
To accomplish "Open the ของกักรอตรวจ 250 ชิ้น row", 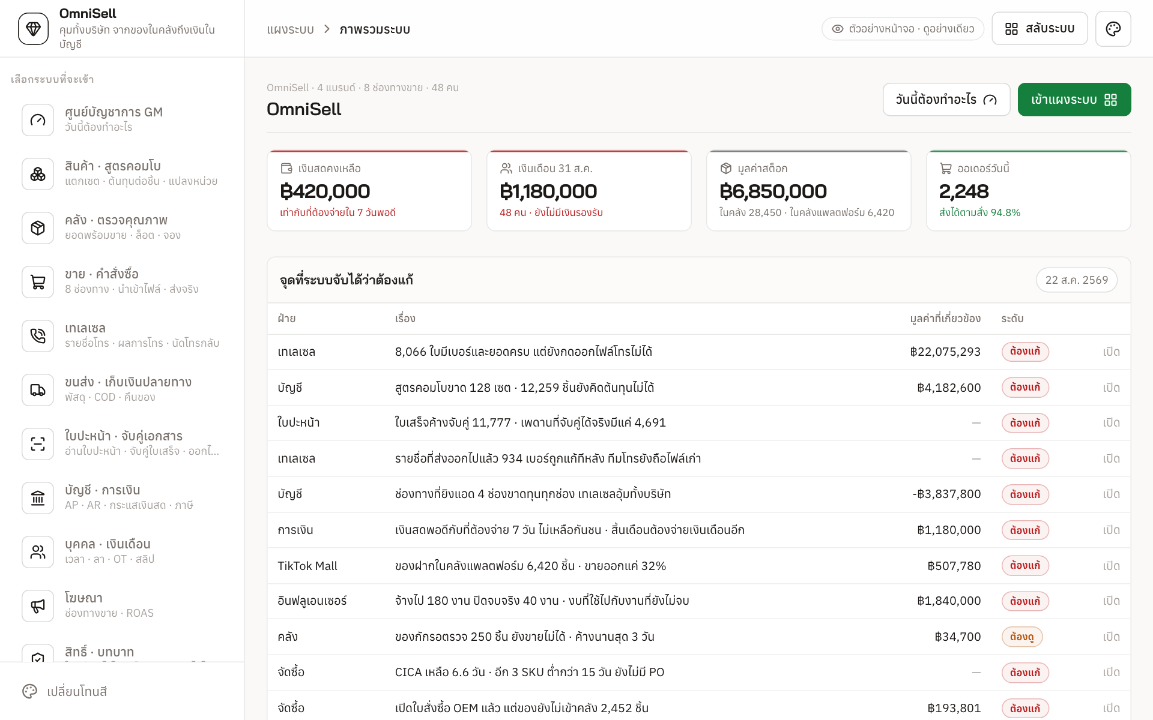I will tap(699, 637).
